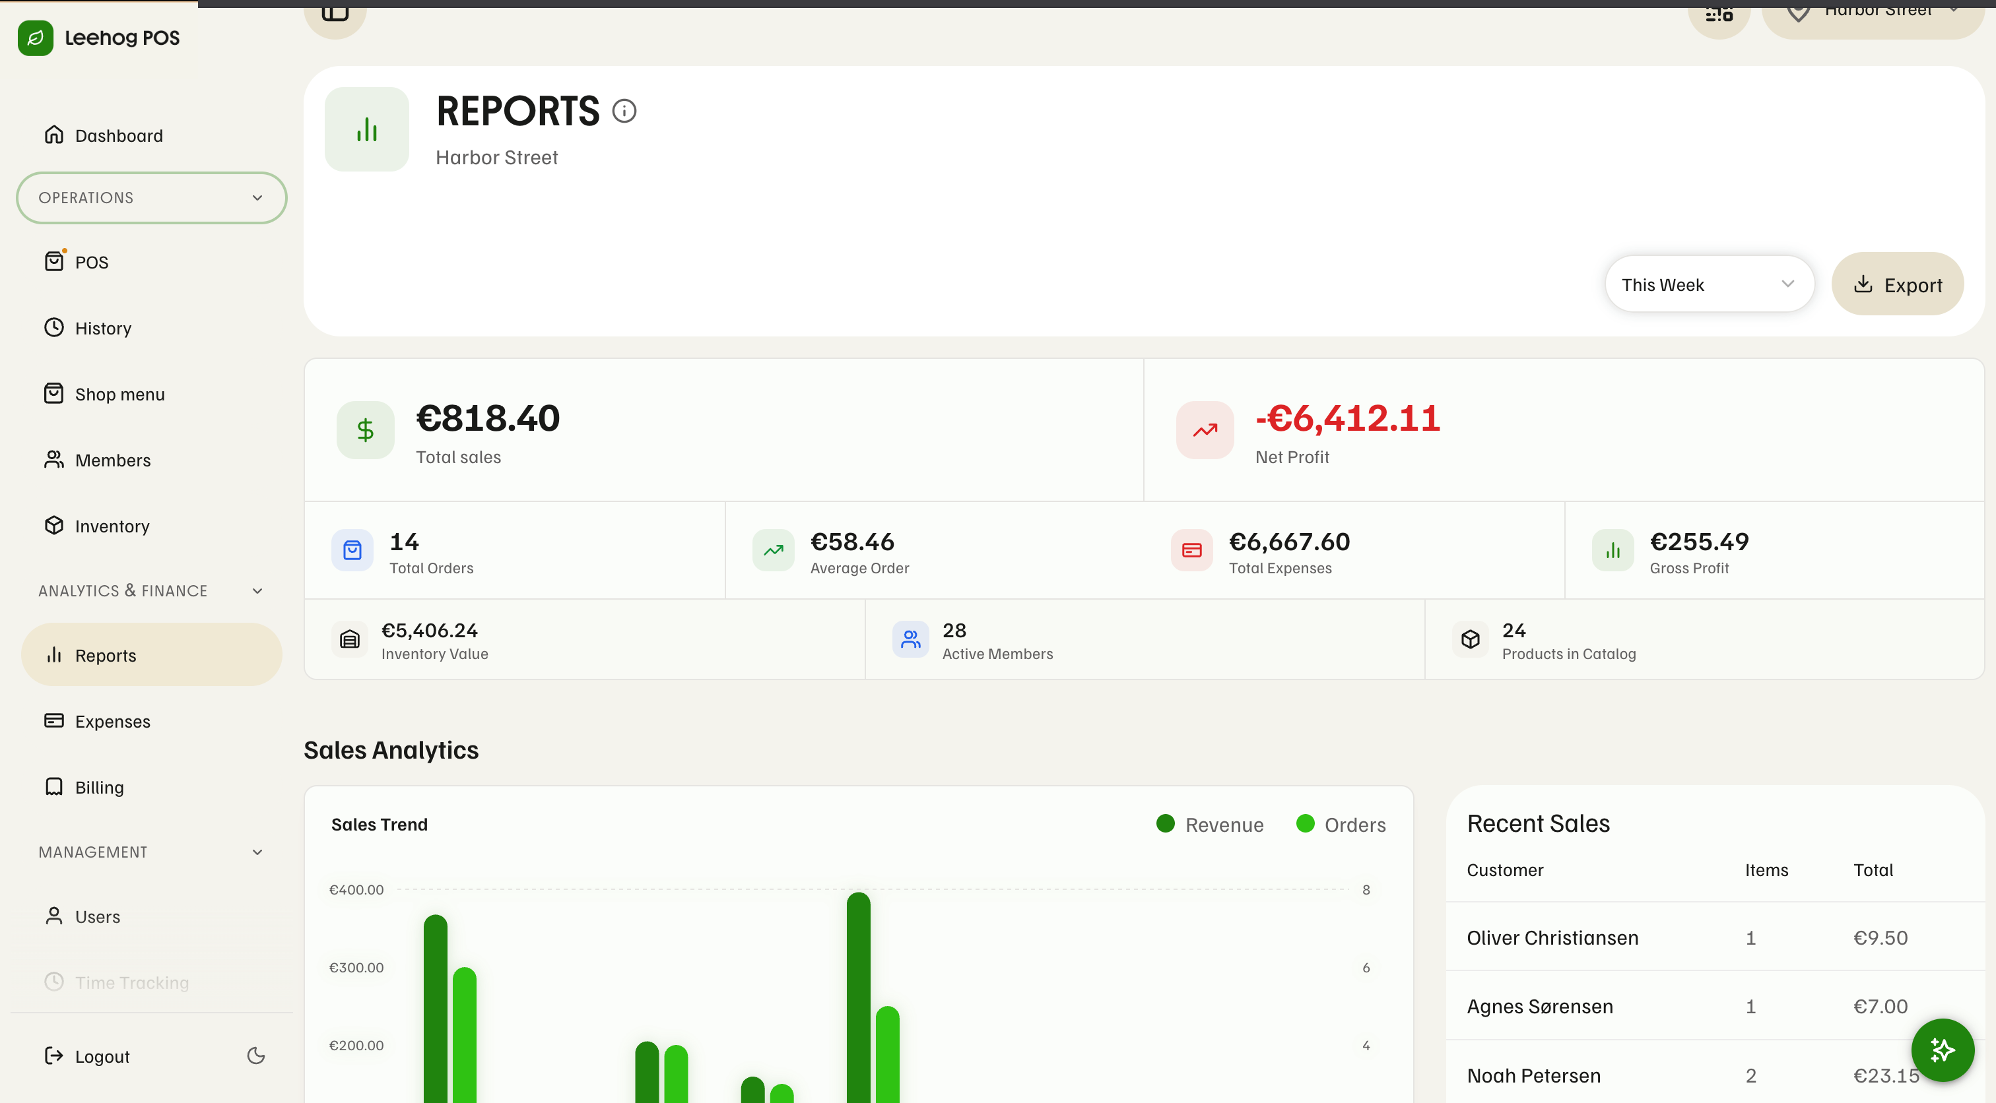Click the Oliver Christiansen sales row
Image resolution: width=1996 pixels, height=1103 pixels.
[1715, 938]
